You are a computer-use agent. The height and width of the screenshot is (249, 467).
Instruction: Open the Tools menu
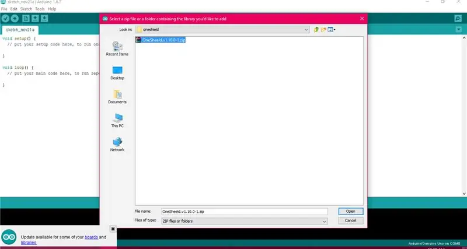coord(40,9)
